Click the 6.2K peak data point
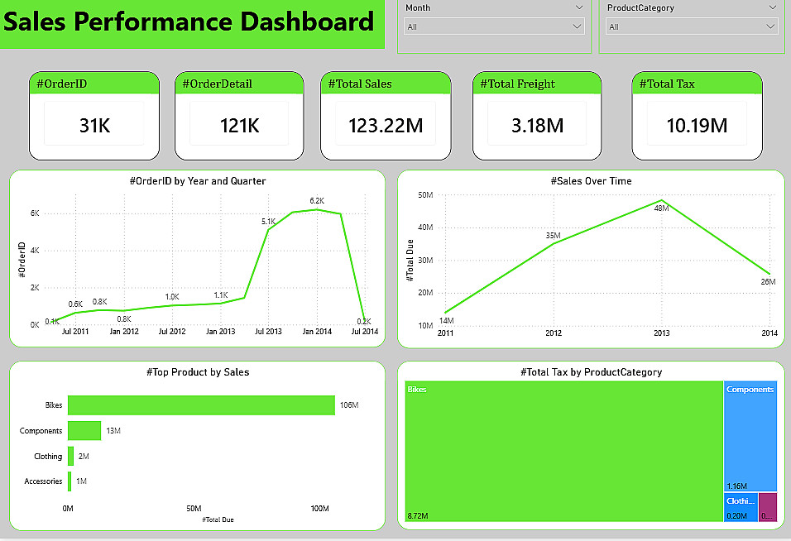Viewport: 791px width, 541px height. click(317, 209)
